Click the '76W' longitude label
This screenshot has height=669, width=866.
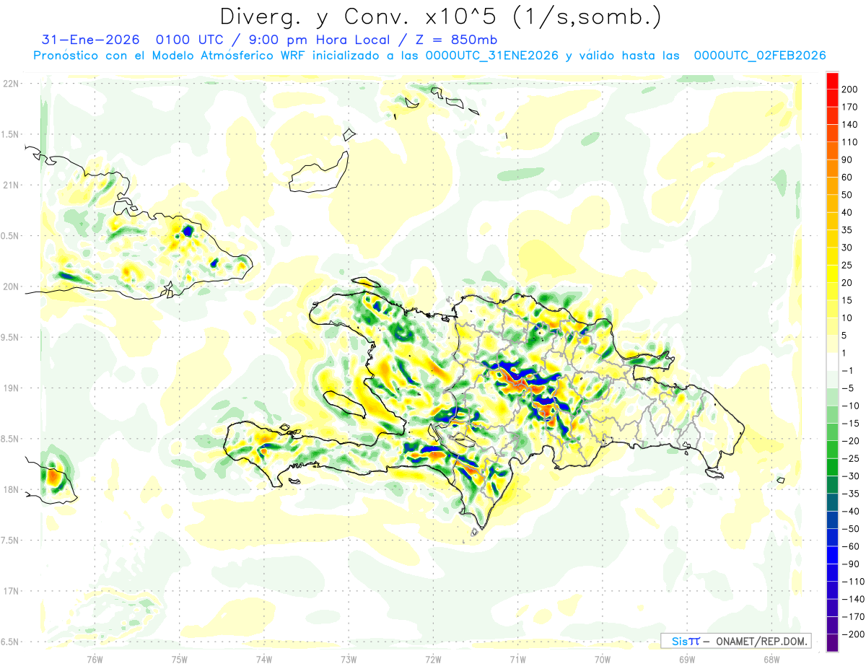tap(95, 658)
